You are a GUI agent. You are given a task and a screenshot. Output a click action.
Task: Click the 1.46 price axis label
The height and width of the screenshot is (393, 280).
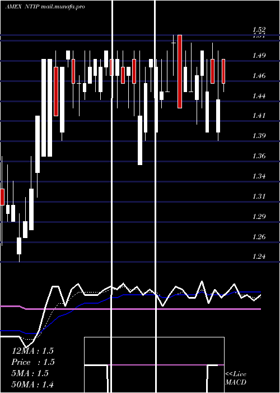259,75
